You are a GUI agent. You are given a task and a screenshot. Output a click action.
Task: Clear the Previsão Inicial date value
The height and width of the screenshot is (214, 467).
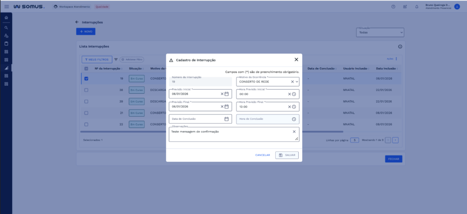click(x=222, y=94)
